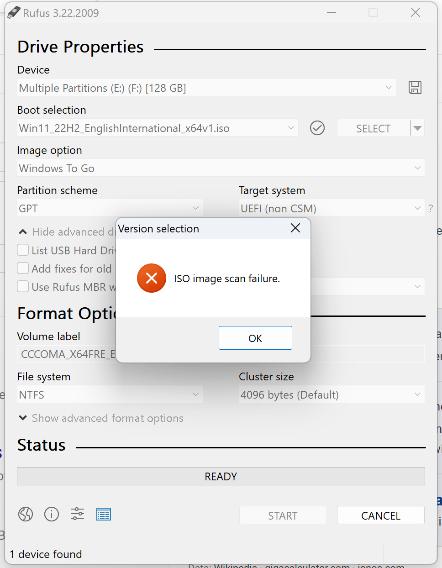Screen dimensions: 442x568
Task: Open the language selection globe icon
Action: pyautogui.click(x=26, y=514)
